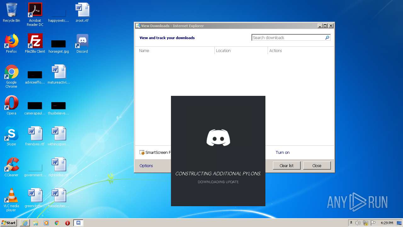
Task: Open the tuesdaybec... Word document
Action: click(59, 198)
